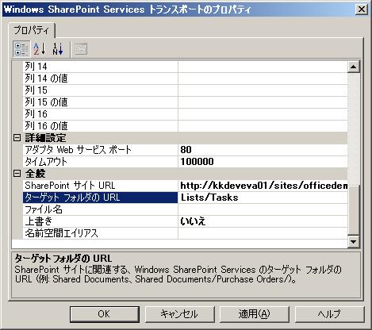
Task: Switch to the Categorized view icon
Action: [x=21, y=49]
